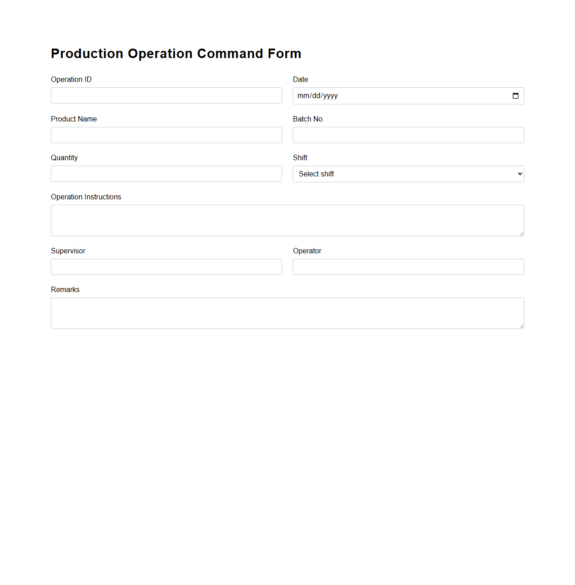Select the Product Name text box
The width and height of the screenshot is (575, 585).
(x=166, y=135)
